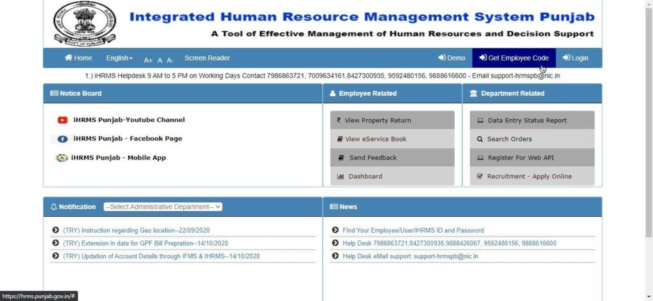Open iHRMS Punjab-Youtube Channel link
This screenshot has height=301, width=653.
[129, 120]
